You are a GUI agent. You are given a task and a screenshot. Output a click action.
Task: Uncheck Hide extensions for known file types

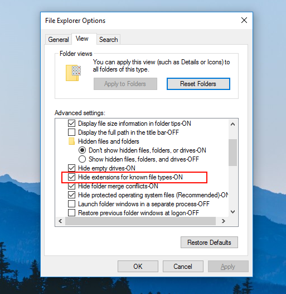(x=72, y=177)
